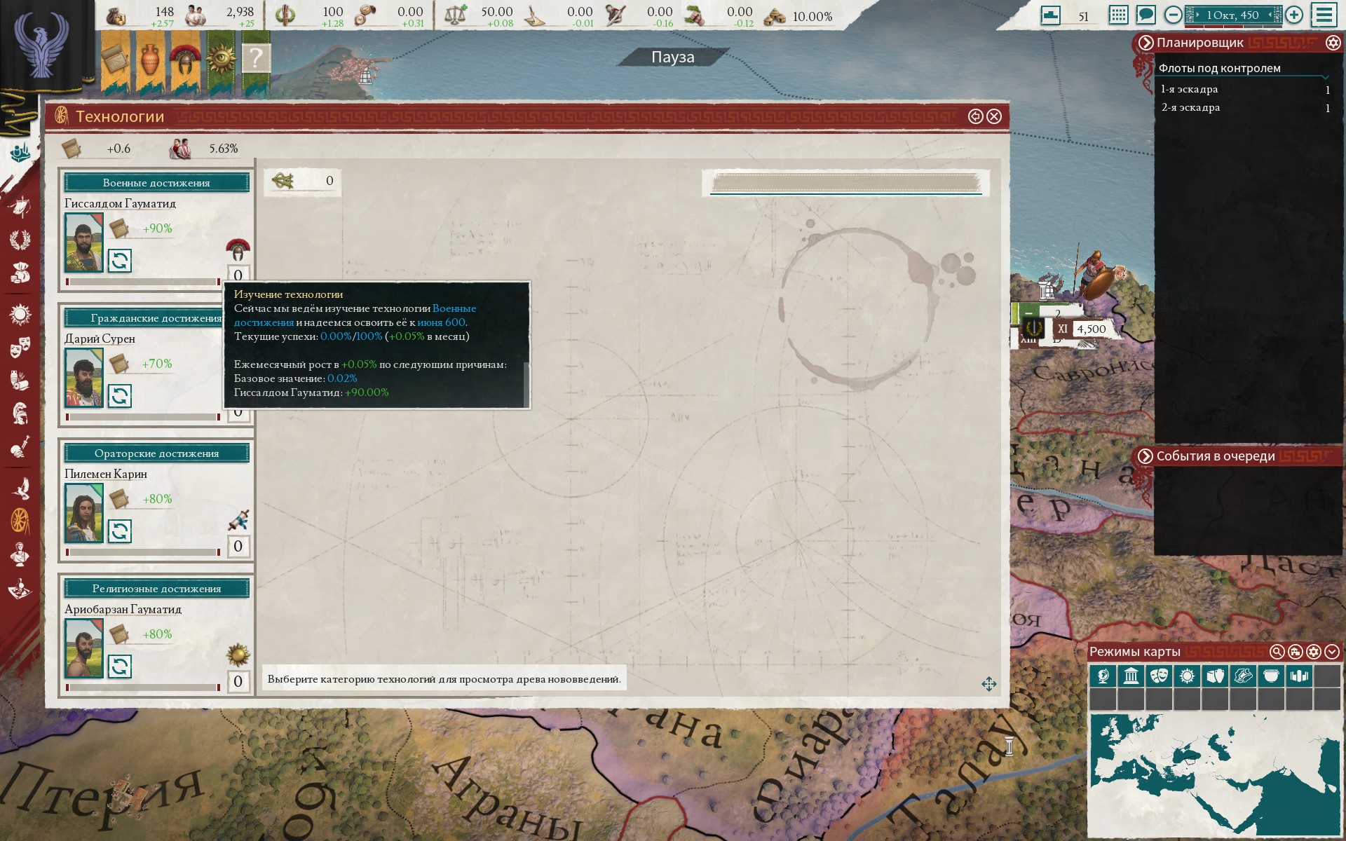Collapse the Режимы карты panel arrow

point(1332,652)
